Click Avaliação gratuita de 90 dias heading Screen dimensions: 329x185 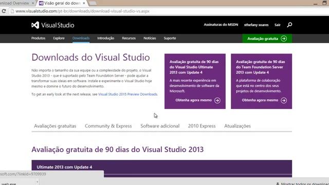[118, 150]
